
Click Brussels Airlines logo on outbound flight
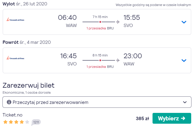click(15, 20)
